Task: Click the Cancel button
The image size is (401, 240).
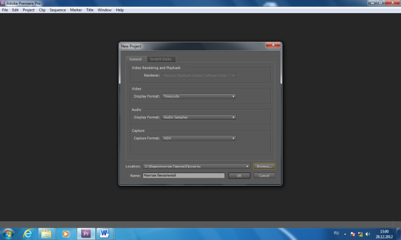Action: tap(264, 176)
